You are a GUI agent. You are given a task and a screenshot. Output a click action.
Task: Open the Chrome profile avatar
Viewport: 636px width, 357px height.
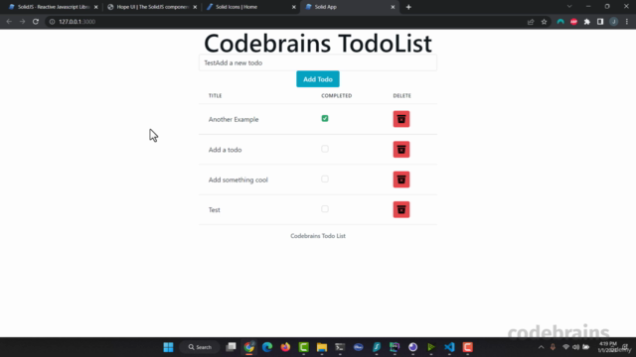coord(614,22)
